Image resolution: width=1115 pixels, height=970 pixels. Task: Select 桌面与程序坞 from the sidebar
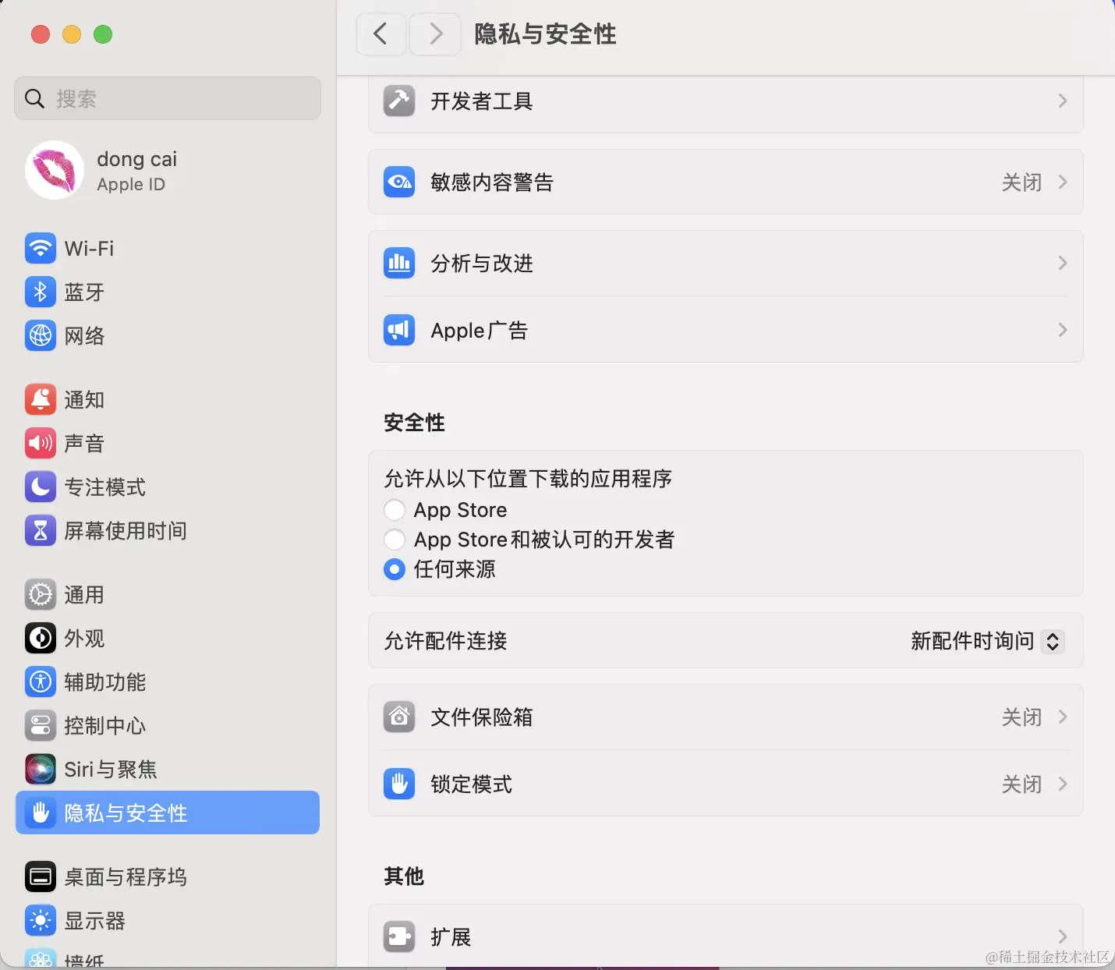[x=125, y=876]
